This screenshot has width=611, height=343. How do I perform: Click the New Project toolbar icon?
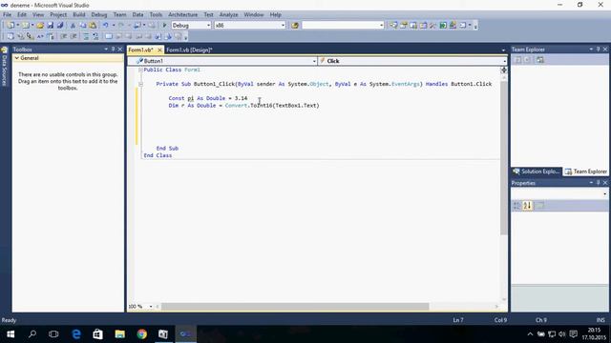(x=11, y=26)
